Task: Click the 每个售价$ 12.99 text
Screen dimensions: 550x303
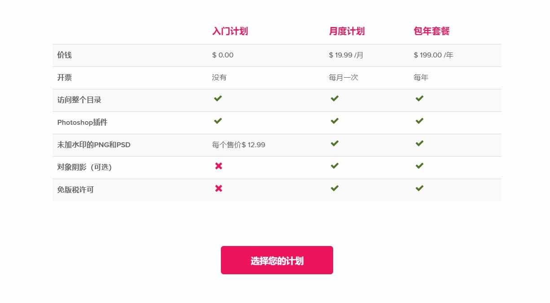Action: point(238,145)
